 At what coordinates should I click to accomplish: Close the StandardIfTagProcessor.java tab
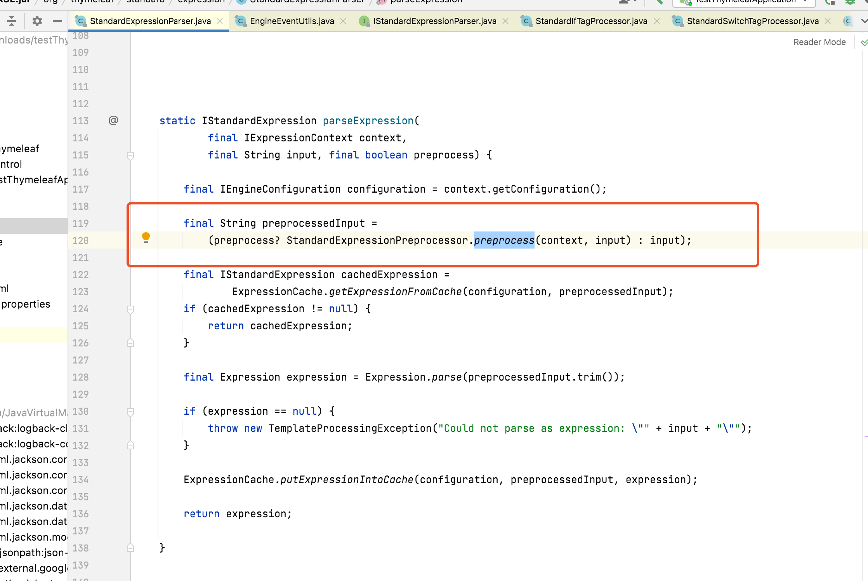click(657, 21)
